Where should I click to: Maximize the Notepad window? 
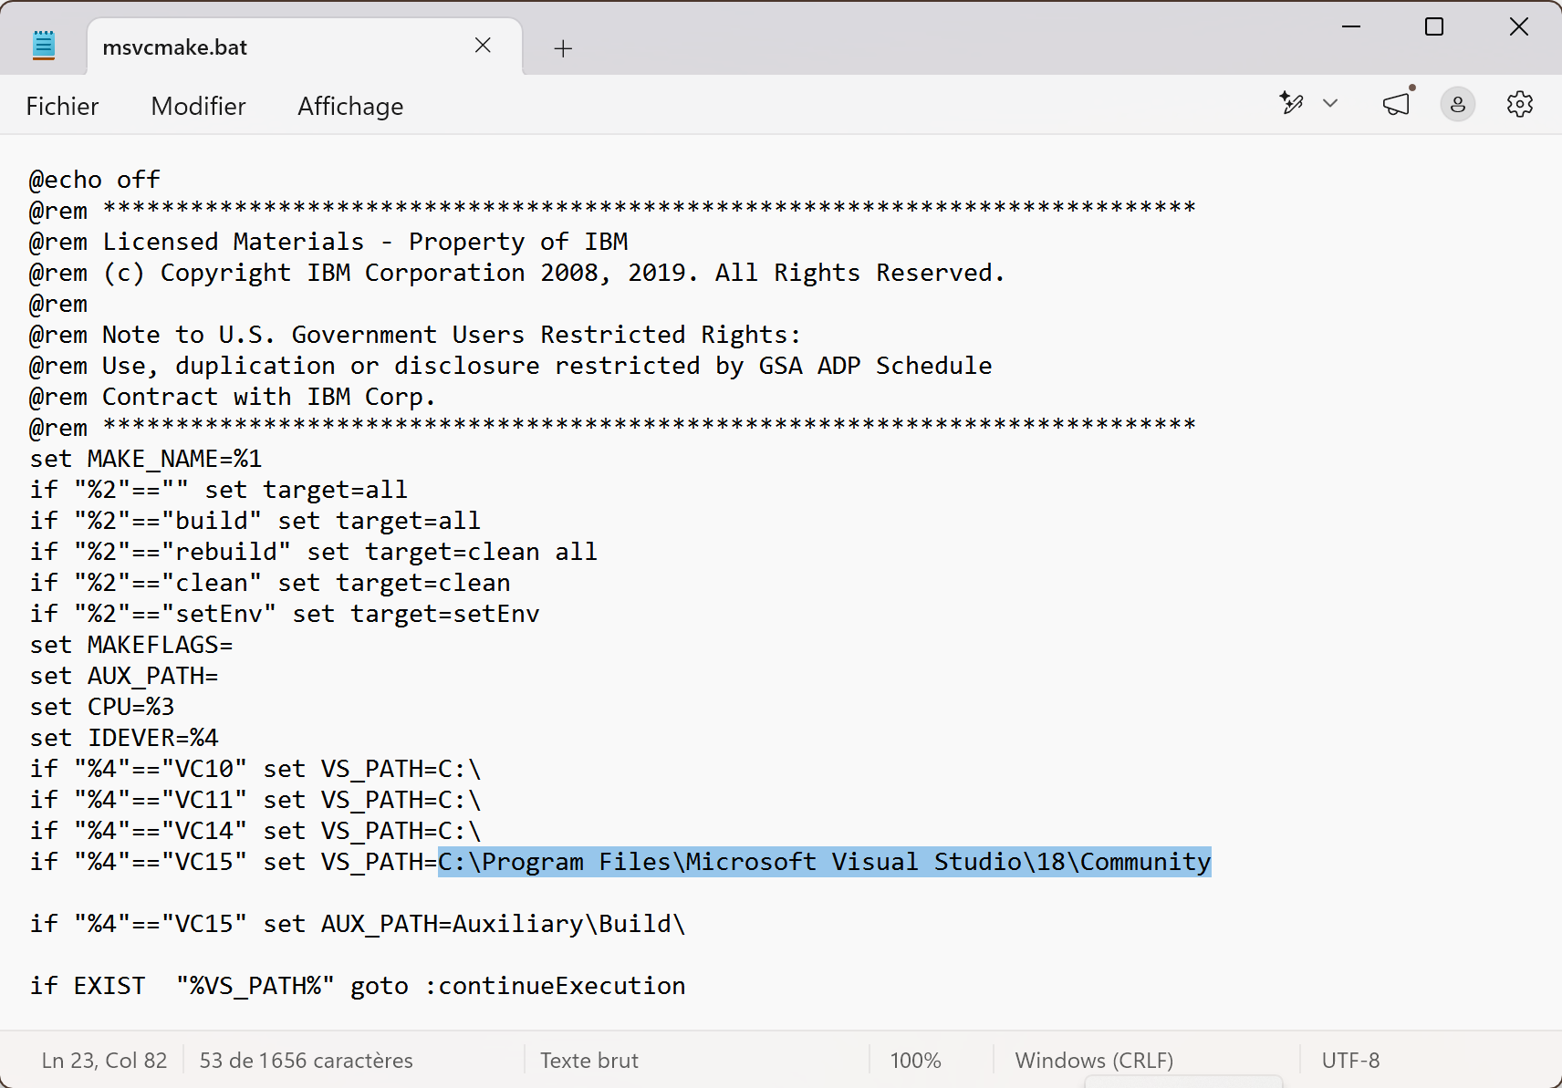1434,26
